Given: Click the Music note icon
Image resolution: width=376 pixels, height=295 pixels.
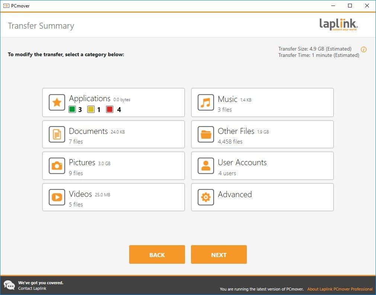Looking at the screenshot, I should 205,102.
